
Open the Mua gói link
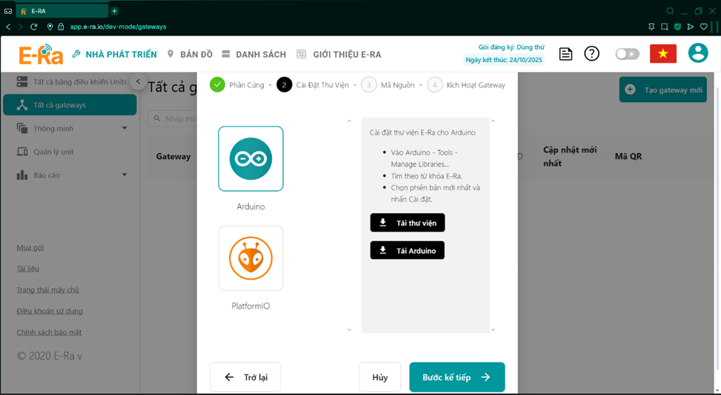(30, 248)
